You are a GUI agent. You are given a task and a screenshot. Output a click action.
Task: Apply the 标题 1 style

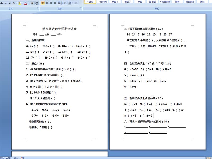coord(115,2)
